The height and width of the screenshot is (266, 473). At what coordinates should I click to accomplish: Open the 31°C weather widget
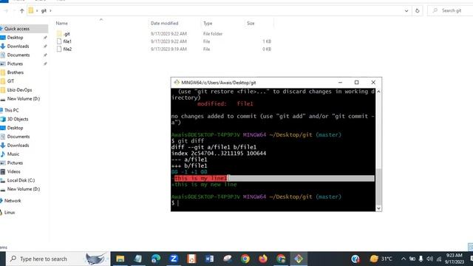point(381,259)
